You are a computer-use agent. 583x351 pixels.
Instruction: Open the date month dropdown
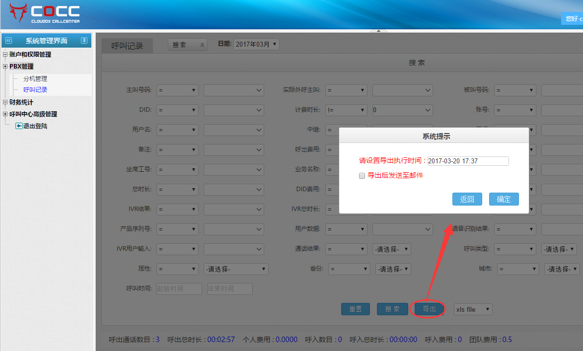256,44
